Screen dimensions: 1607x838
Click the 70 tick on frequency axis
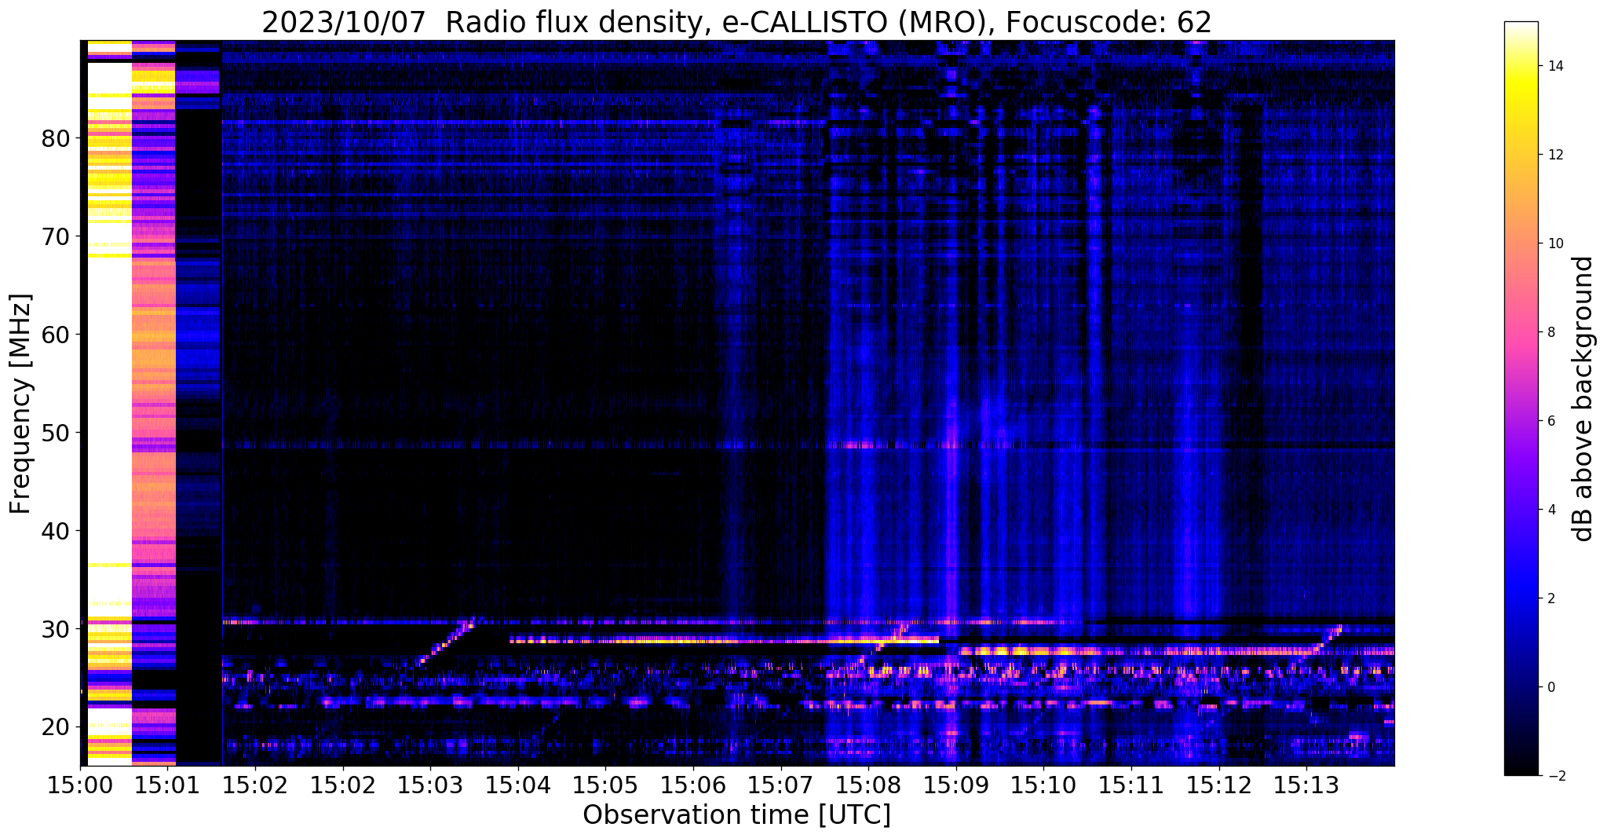pos(56,236)
